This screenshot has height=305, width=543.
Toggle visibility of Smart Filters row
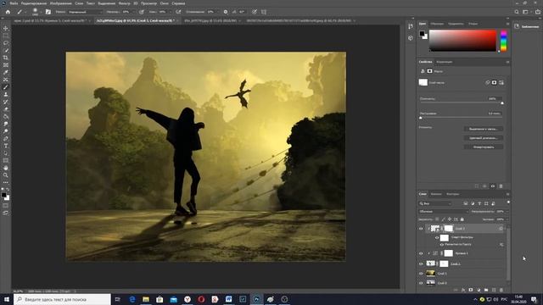click(x=437, y=237)
